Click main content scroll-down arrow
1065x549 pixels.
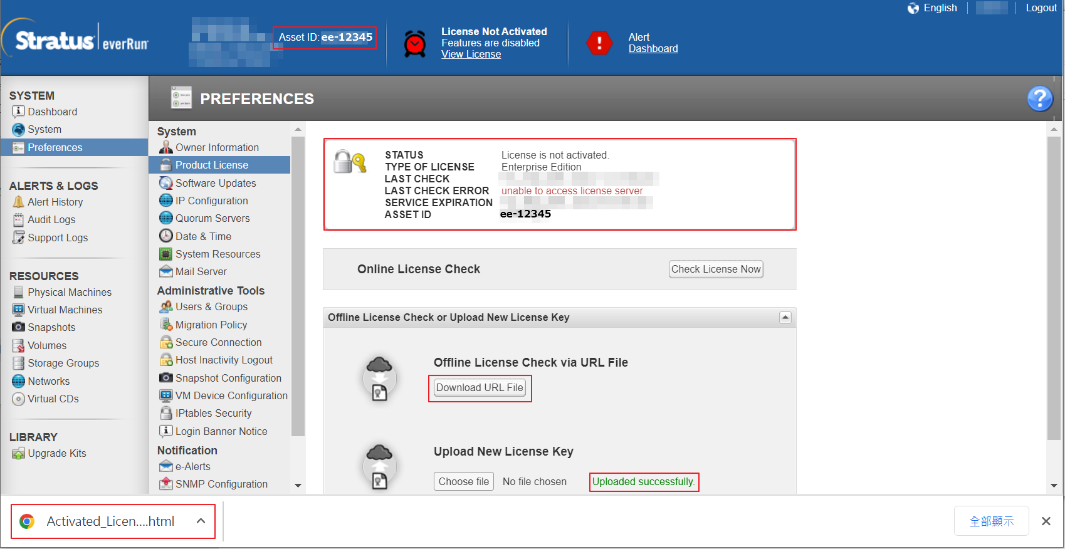[1054, 486]
